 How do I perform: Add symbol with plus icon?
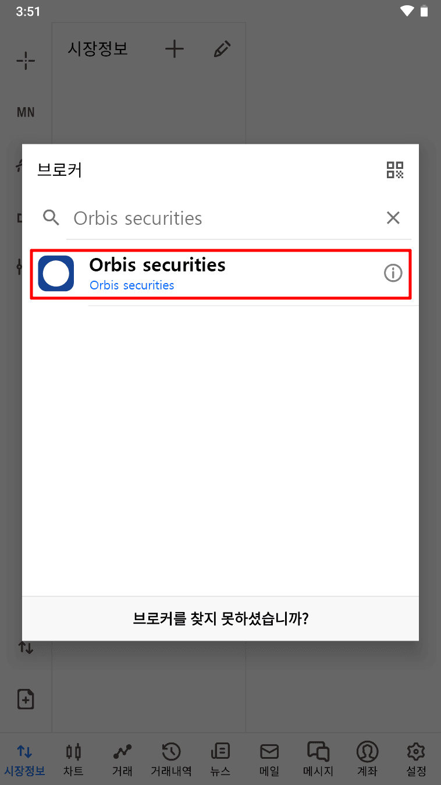(x=175, y=49)
